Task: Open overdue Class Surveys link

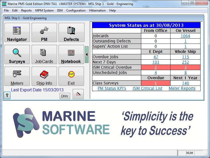Action: 156,83
